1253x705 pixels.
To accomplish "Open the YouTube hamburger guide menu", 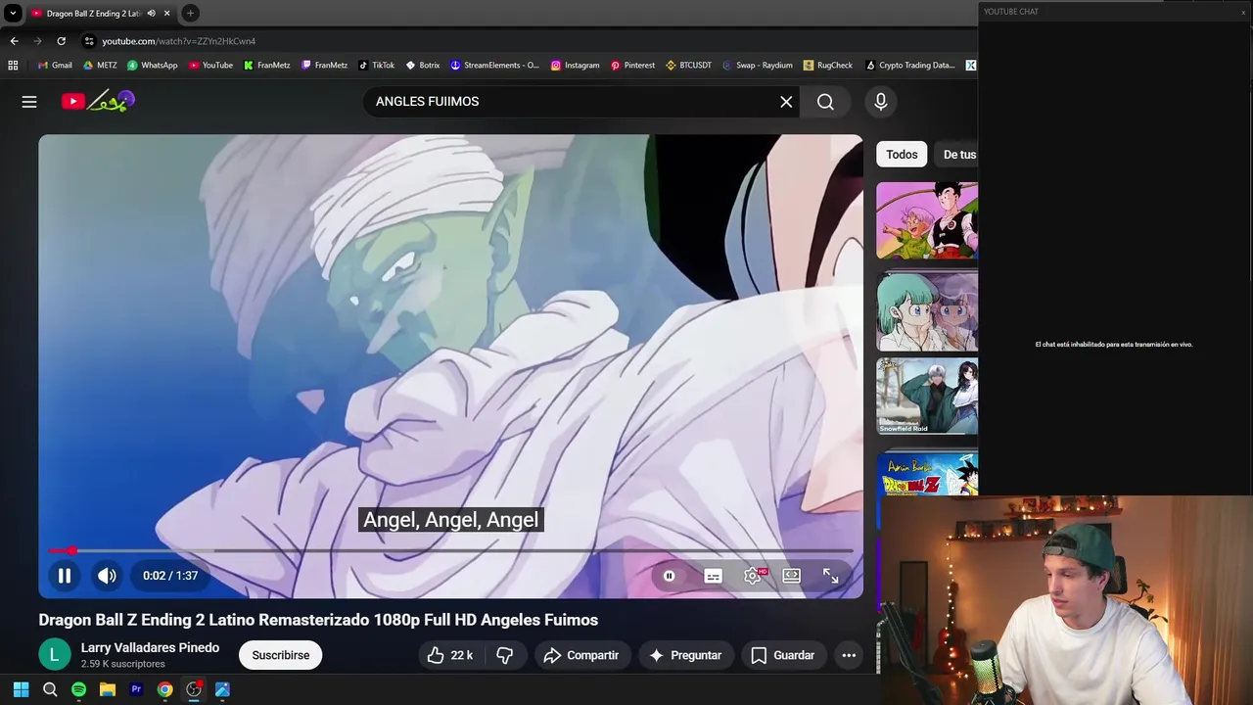I will 29,102.
